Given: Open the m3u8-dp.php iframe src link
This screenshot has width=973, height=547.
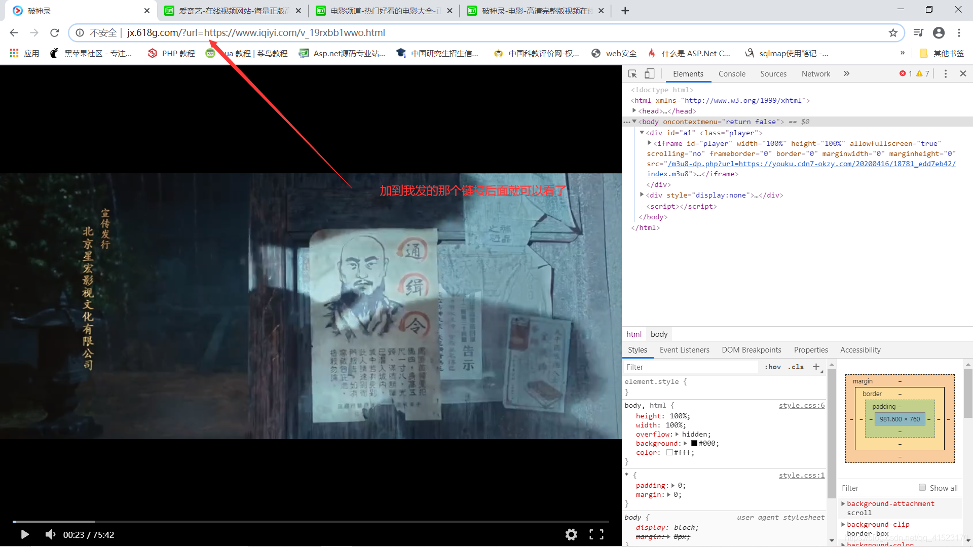Looking at the screenshot, I should pyautogui.click(x=811, y=164).
